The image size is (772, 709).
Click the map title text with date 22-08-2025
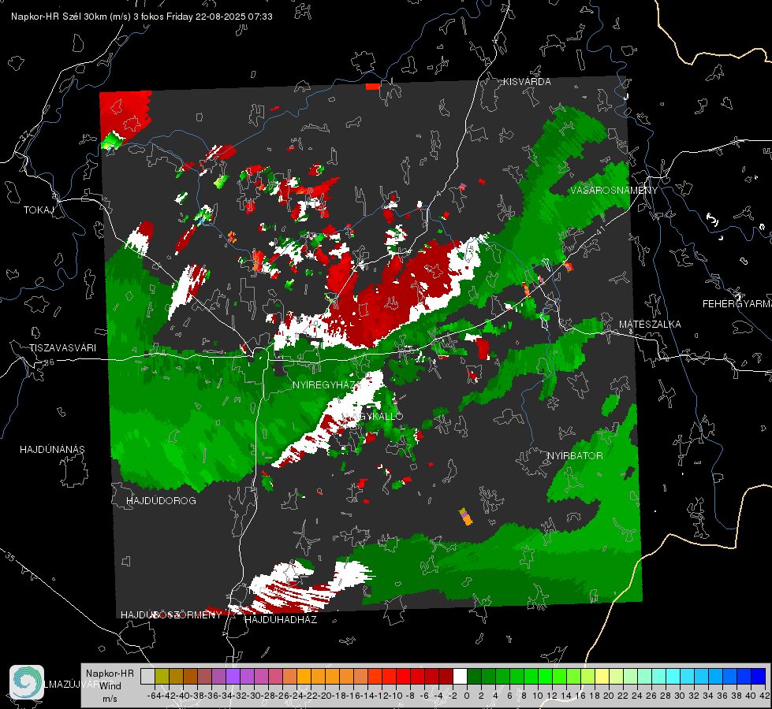click(142, 17)
